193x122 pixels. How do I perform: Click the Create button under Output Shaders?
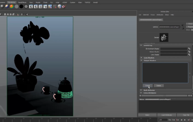point(148,86)
